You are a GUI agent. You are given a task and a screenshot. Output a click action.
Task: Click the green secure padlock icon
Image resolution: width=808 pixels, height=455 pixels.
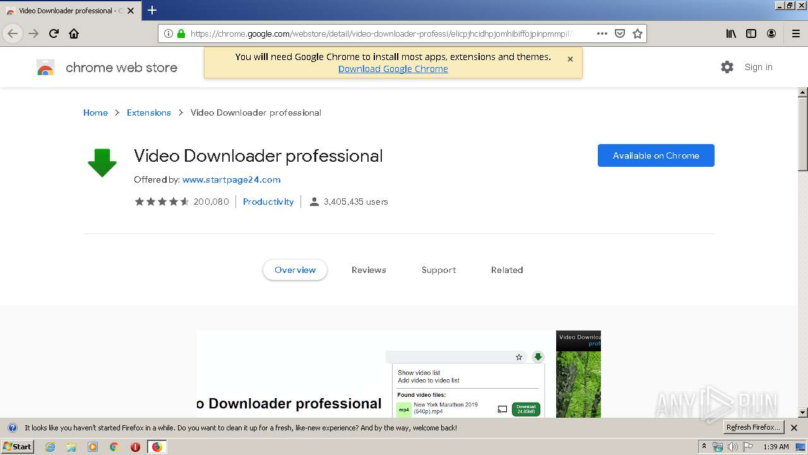(x=181, y=33)
